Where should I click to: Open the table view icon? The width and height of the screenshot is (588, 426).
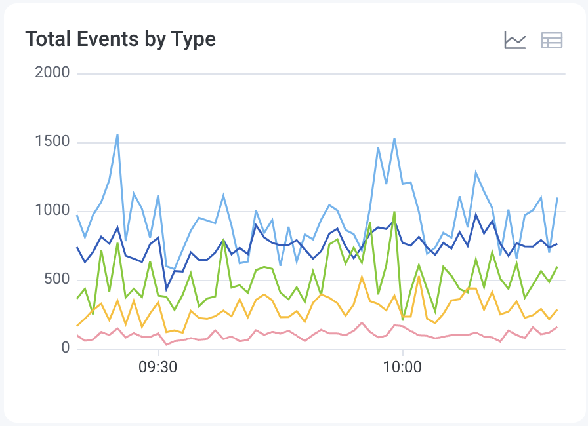552,40
